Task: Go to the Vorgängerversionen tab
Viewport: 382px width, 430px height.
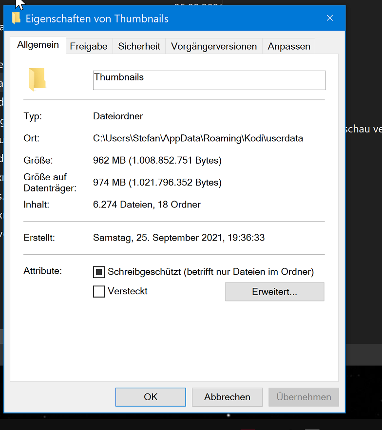Action: (x=214, y=46)
